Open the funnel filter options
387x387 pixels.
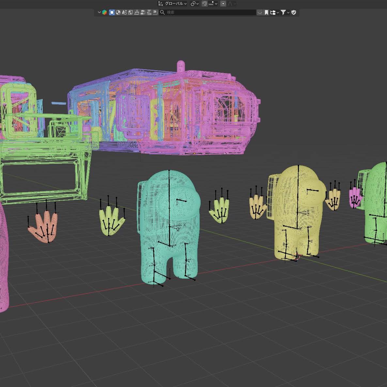(x=285, y=12)
